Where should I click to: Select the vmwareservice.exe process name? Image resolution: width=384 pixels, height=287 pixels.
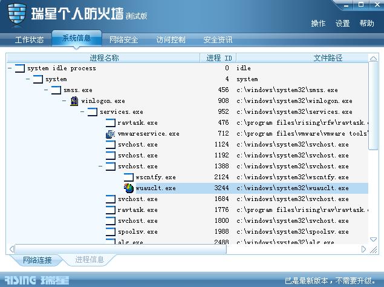148,134
